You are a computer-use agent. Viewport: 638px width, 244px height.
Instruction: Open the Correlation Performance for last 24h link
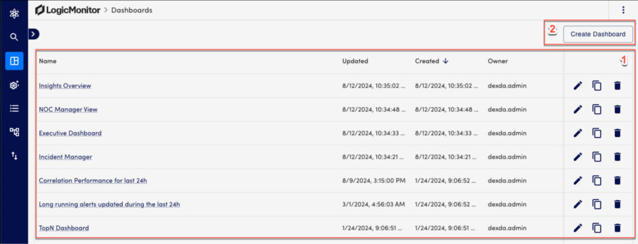point(93,181)
